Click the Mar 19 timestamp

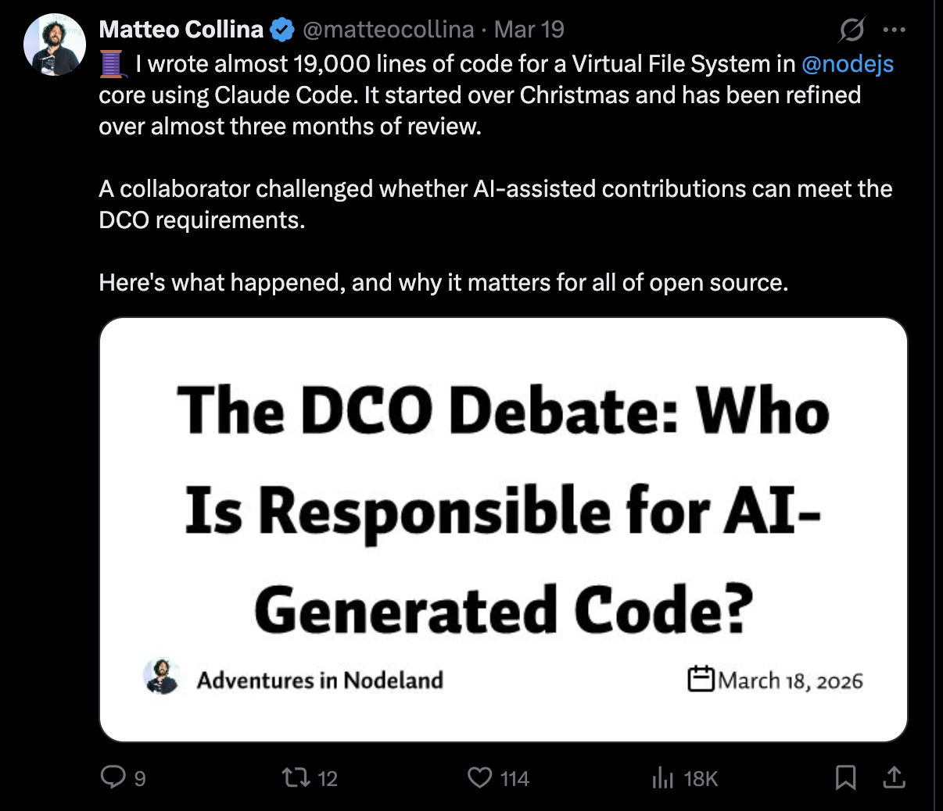pos(529,30)
